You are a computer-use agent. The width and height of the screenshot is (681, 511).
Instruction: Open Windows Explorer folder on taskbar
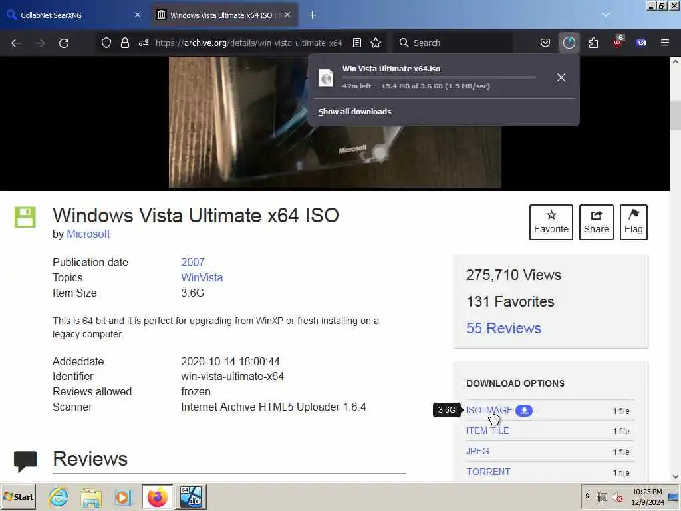pyautogui.click(x=90, y=497)
